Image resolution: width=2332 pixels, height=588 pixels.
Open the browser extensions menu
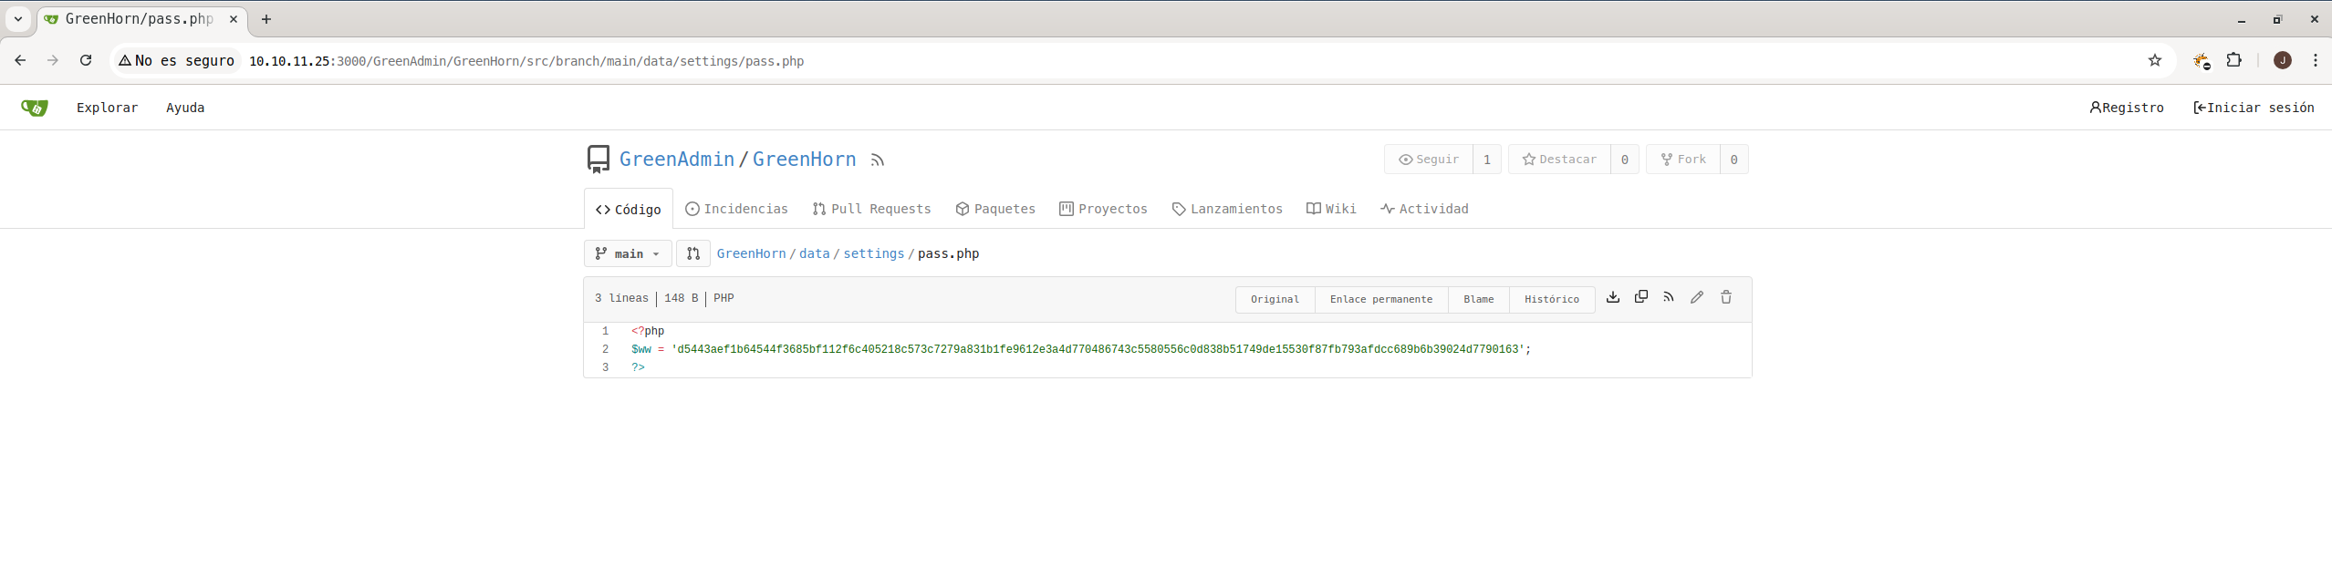point(2234,61)
